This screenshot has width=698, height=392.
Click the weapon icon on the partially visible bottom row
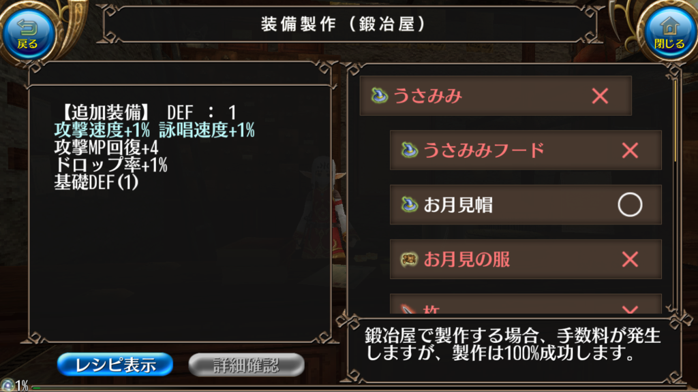(409, 309)
